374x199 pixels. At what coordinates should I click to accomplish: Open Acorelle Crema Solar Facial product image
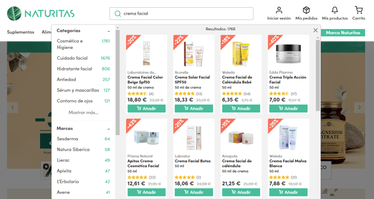pos(194,54)
